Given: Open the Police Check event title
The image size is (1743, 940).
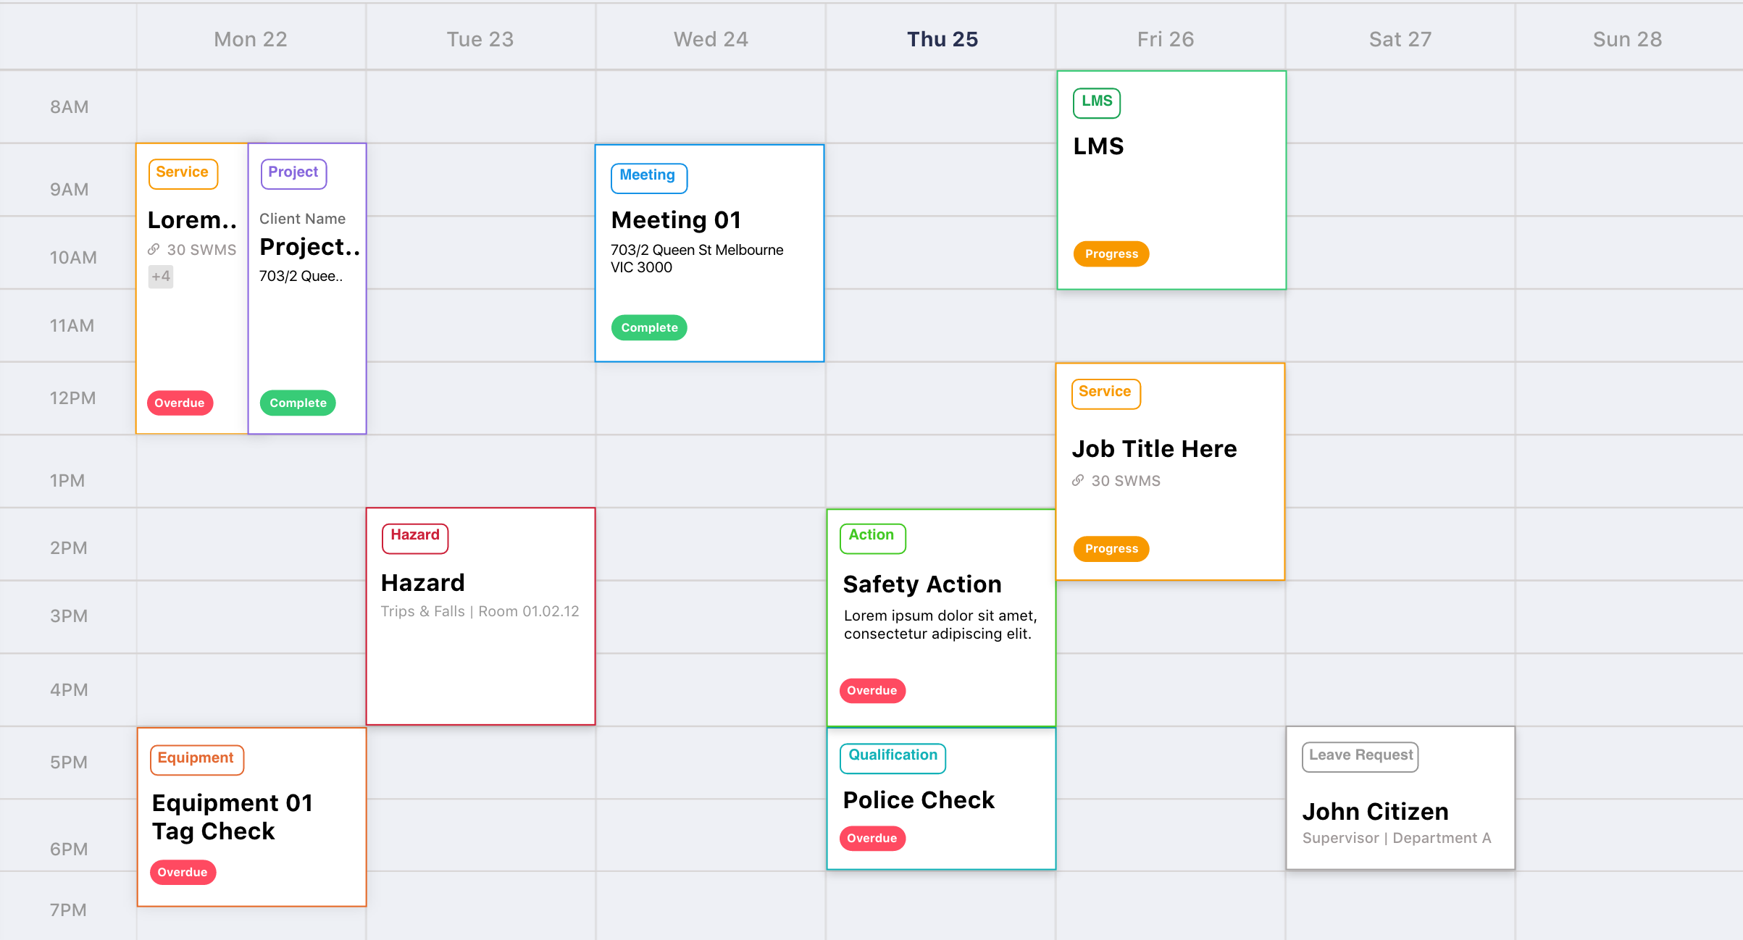Looking at the screenshot, I should (919, 800).
